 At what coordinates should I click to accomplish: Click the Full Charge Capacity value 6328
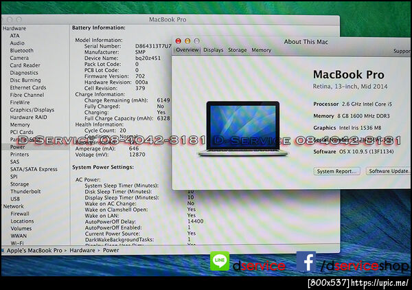[x=163, y=118]
